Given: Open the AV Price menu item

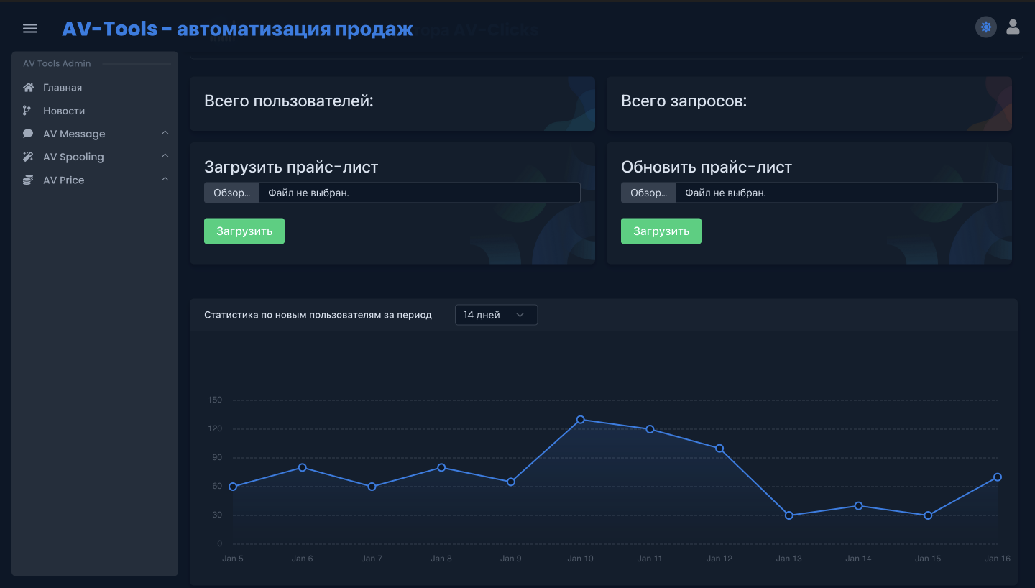Looking at the screenshot, I should coord(64,179).
